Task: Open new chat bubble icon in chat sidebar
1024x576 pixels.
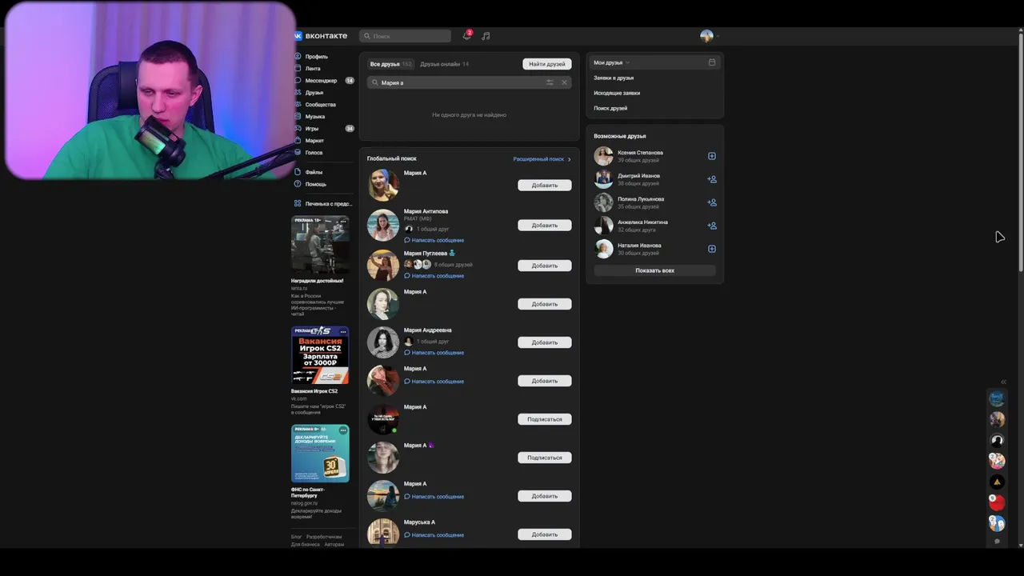Action: coord(997,542)
